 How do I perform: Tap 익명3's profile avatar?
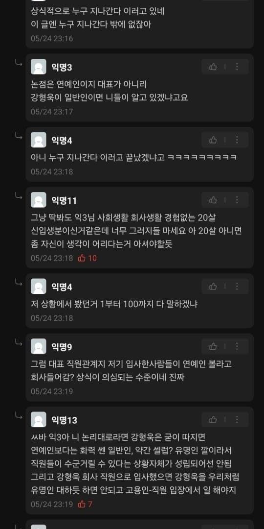[39, 67]
